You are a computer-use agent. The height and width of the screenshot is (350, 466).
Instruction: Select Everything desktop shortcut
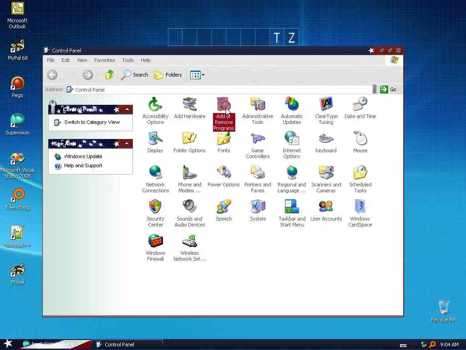click(x=17, y=200)
